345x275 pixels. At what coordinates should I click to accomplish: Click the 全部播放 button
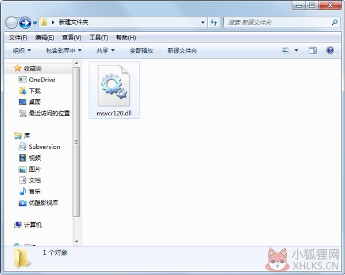pyautogui.click(x=141, y=51)
